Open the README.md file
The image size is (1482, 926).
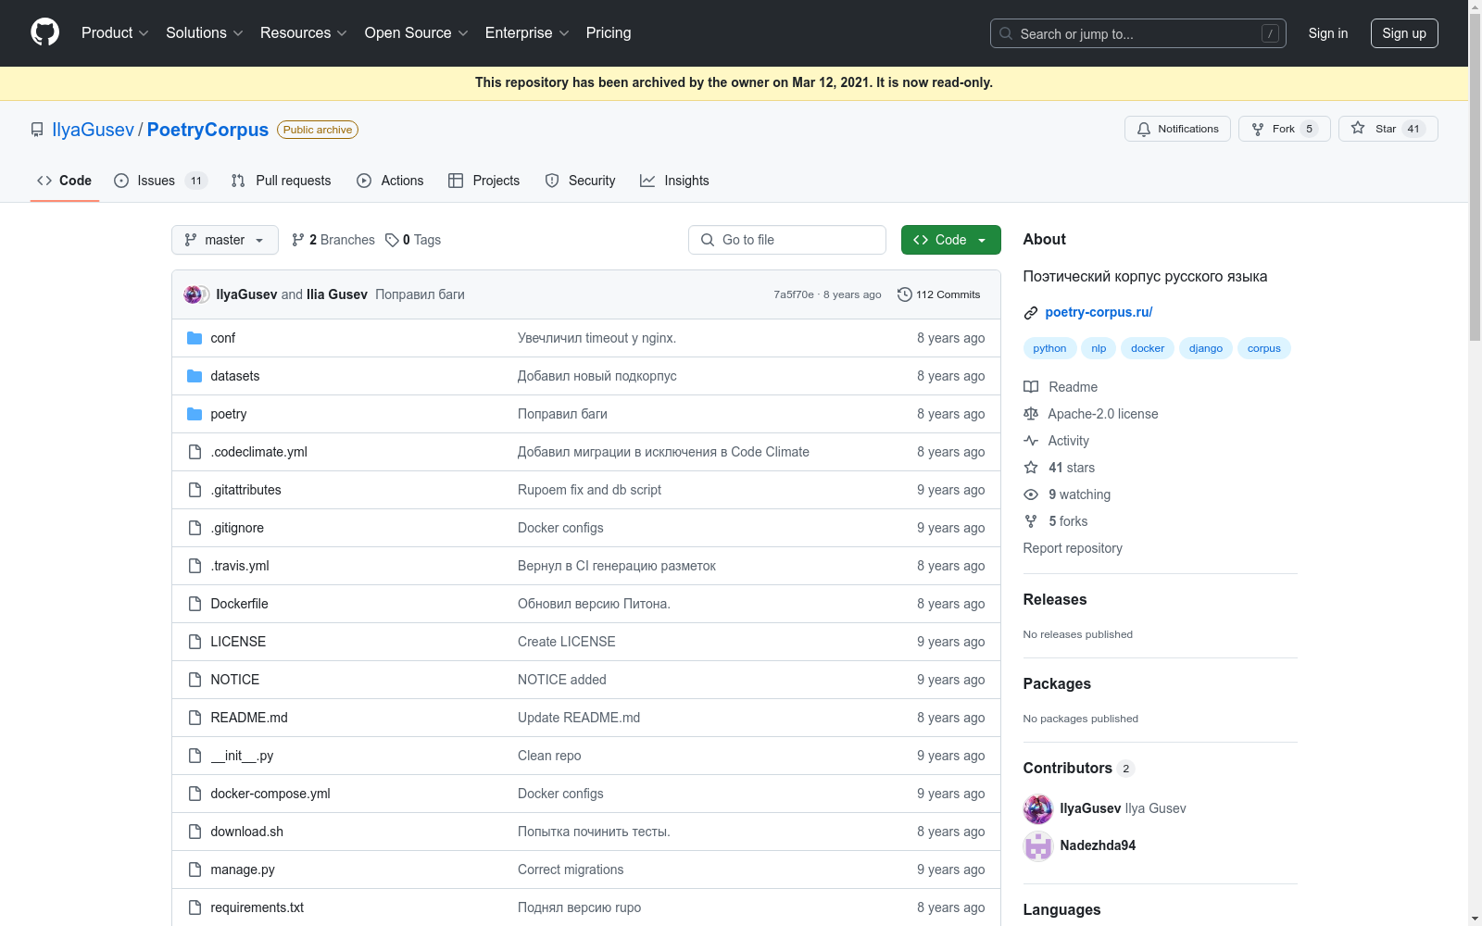tap(249, 718)
